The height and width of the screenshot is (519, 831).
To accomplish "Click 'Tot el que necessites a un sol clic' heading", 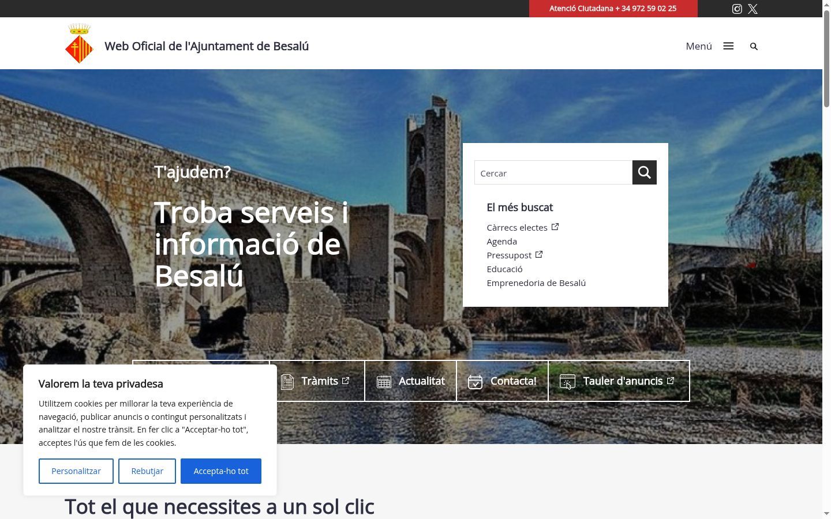I will coord(219,506).
